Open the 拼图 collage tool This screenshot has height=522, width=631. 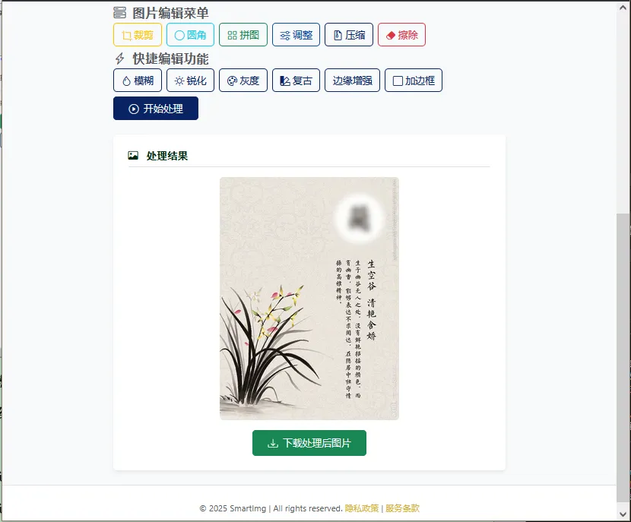[x=243, y=35]
